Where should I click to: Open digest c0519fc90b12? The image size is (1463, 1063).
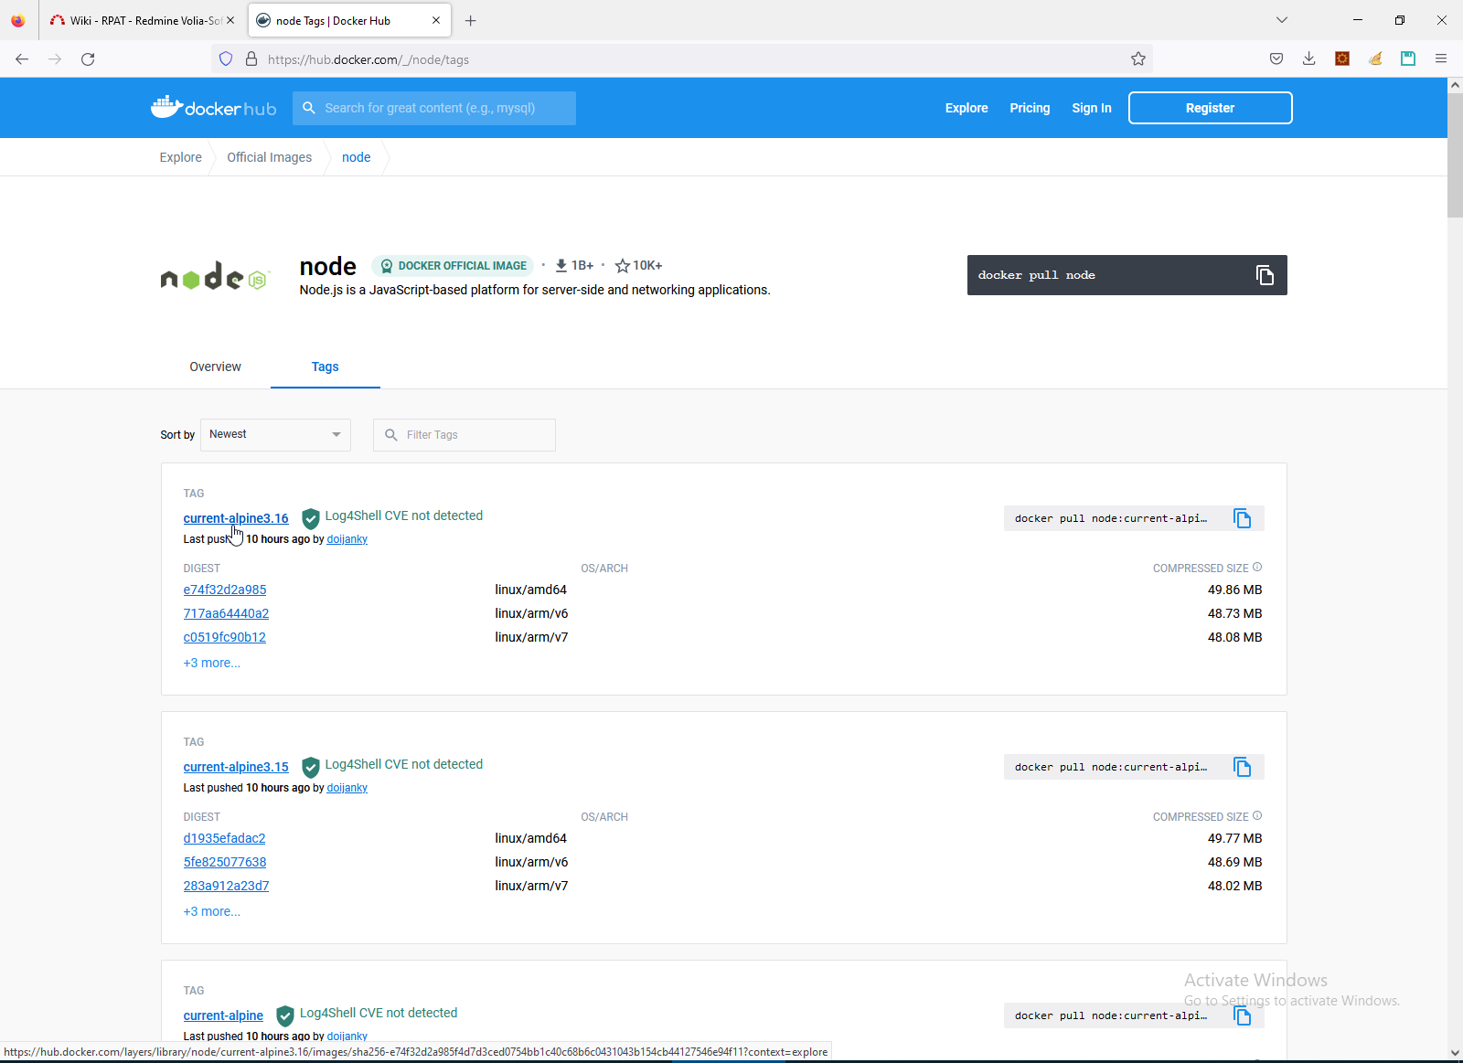point(225,638)
